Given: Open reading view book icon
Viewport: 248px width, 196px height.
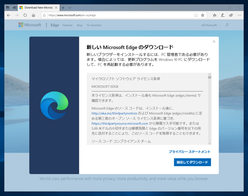Looking at the screenshot, I should 196,15.
